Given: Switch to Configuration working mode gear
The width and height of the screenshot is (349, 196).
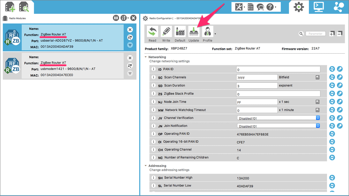Looking at the screenshot, I should coord(299,7).
